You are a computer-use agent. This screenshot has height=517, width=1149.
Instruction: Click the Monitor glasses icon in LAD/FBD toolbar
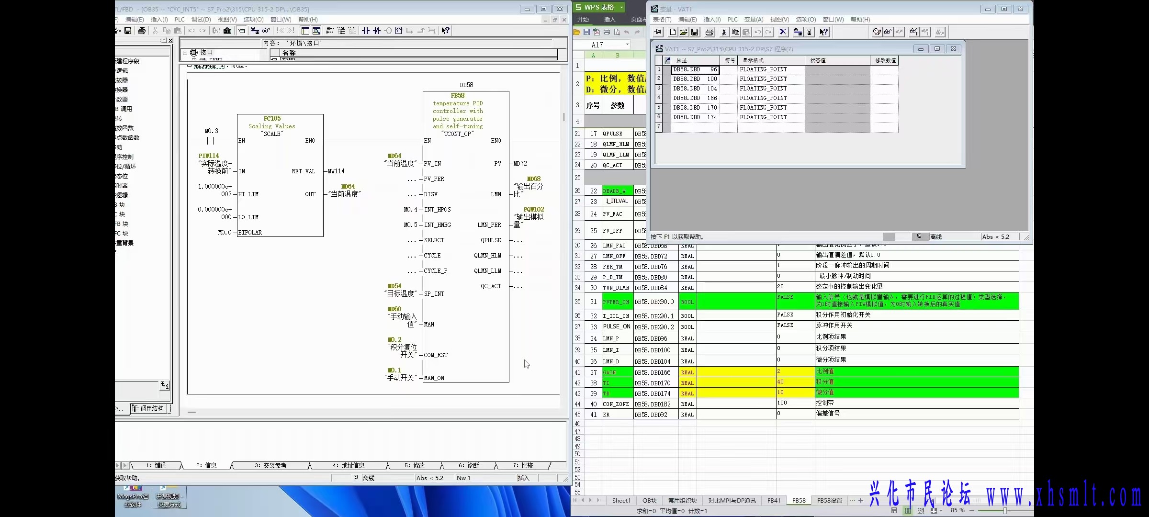tap(266, 31)
